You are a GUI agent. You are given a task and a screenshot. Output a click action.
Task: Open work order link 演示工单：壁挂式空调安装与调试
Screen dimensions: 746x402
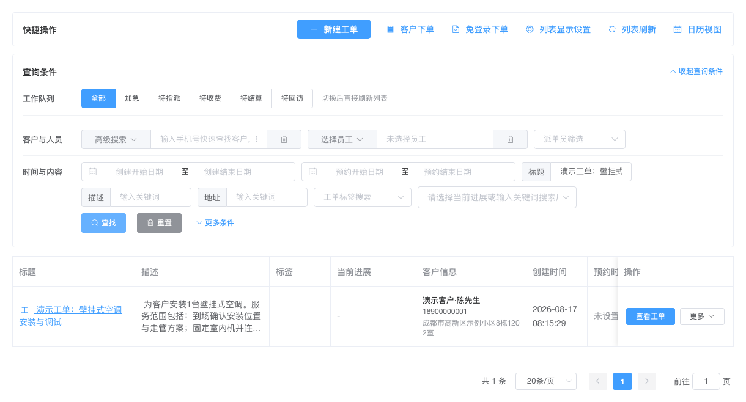coord(70,316)
